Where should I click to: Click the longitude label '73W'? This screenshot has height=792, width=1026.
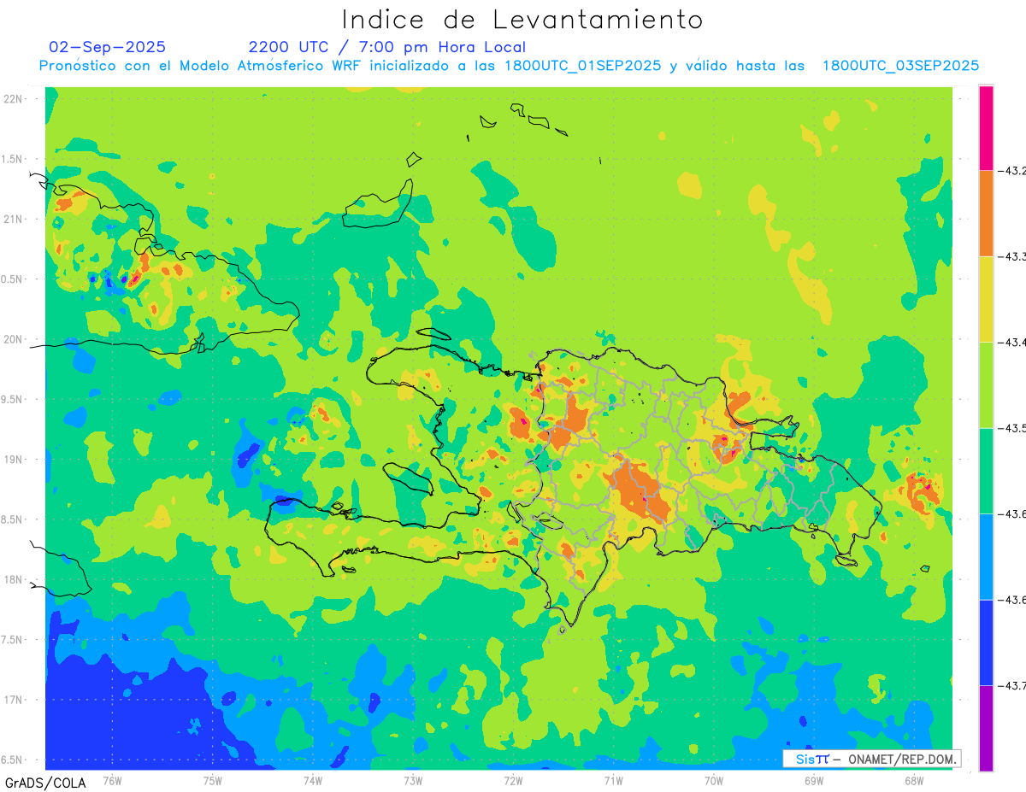[x=413, y=779]
